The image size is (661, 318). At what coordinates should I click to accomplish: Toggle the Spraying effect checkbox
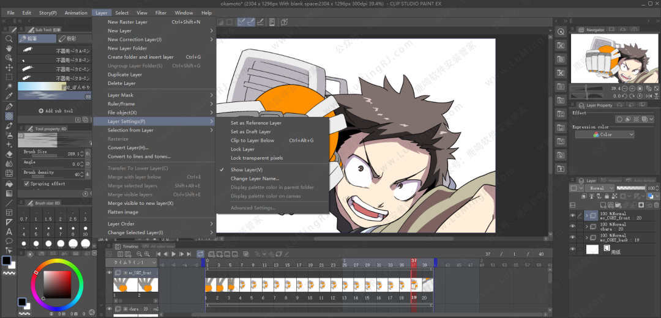tap(26, 183)
